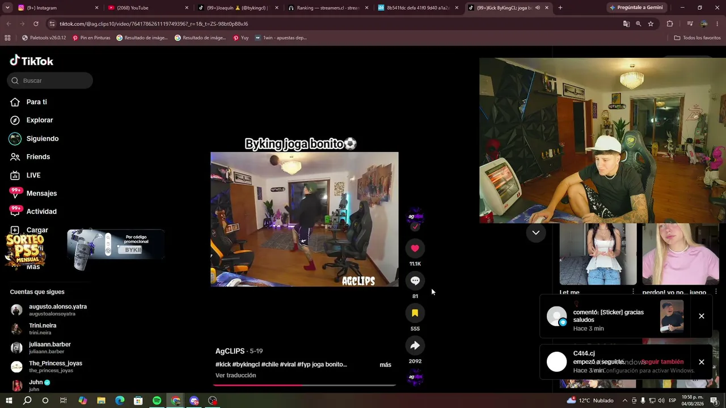This screenshot has width=726, height=408.
Task: Open the zoom magnifier icon in address bar
Action: pyautogui.click(x=639, y=24)
